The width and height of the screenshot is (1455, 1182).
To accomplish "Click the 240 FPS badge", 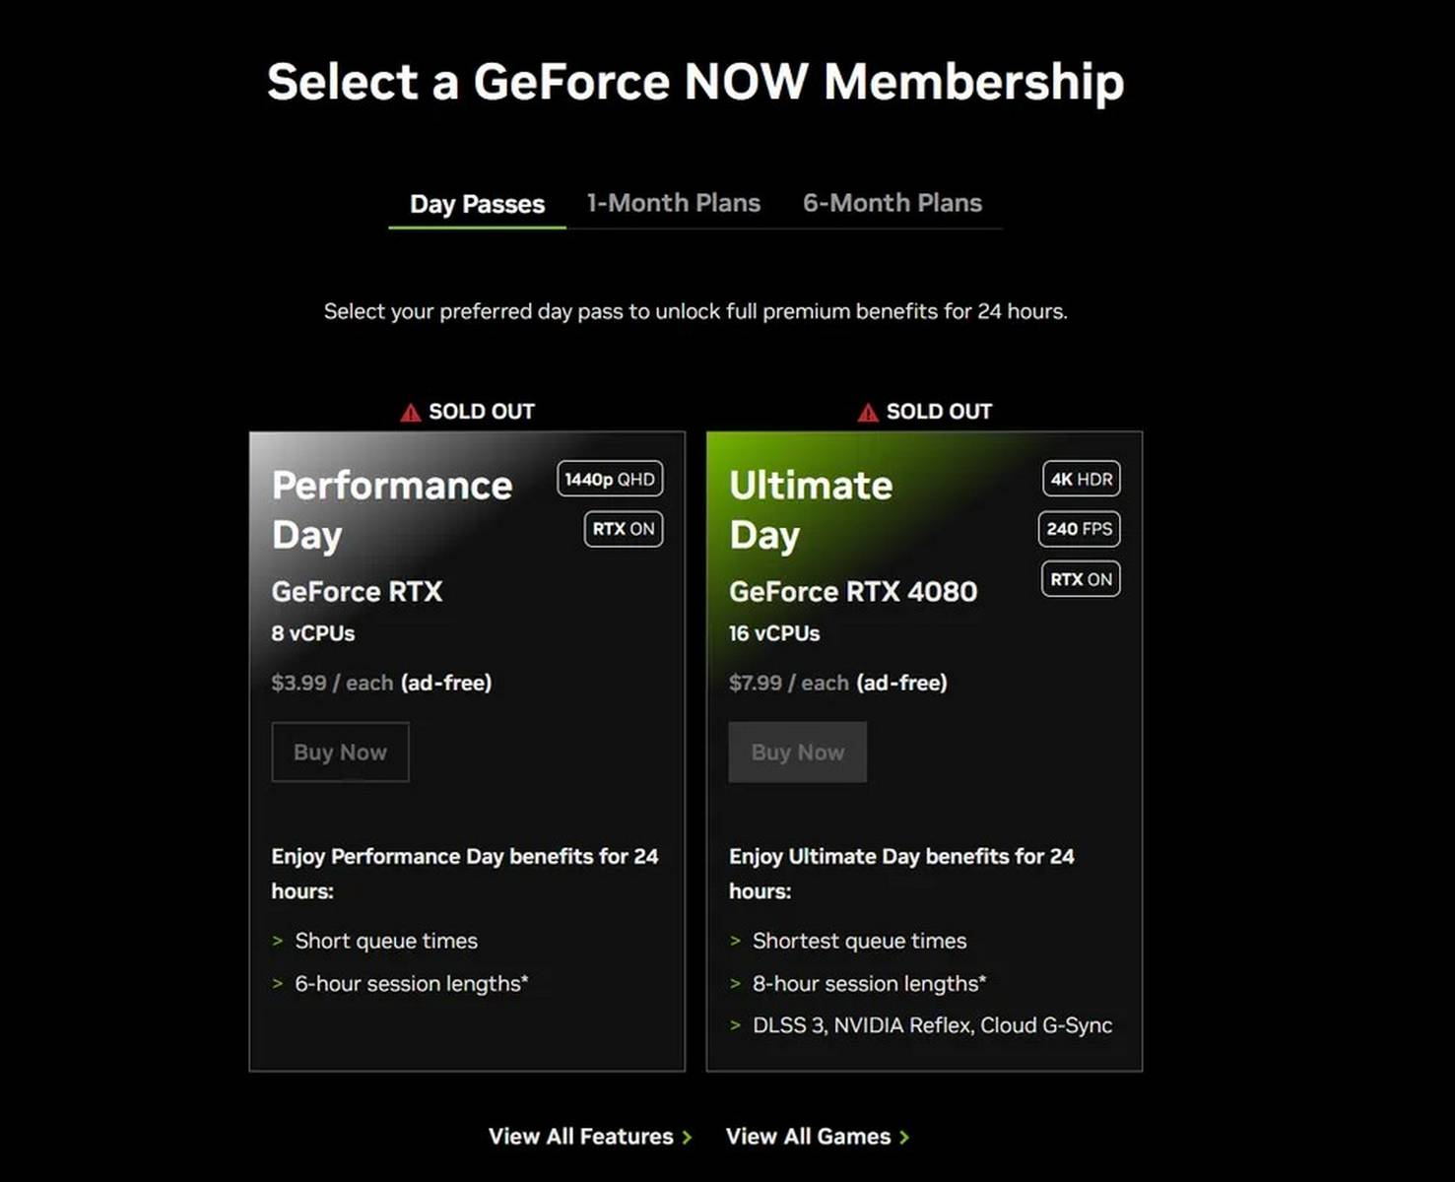I will tap(1079, 529).
